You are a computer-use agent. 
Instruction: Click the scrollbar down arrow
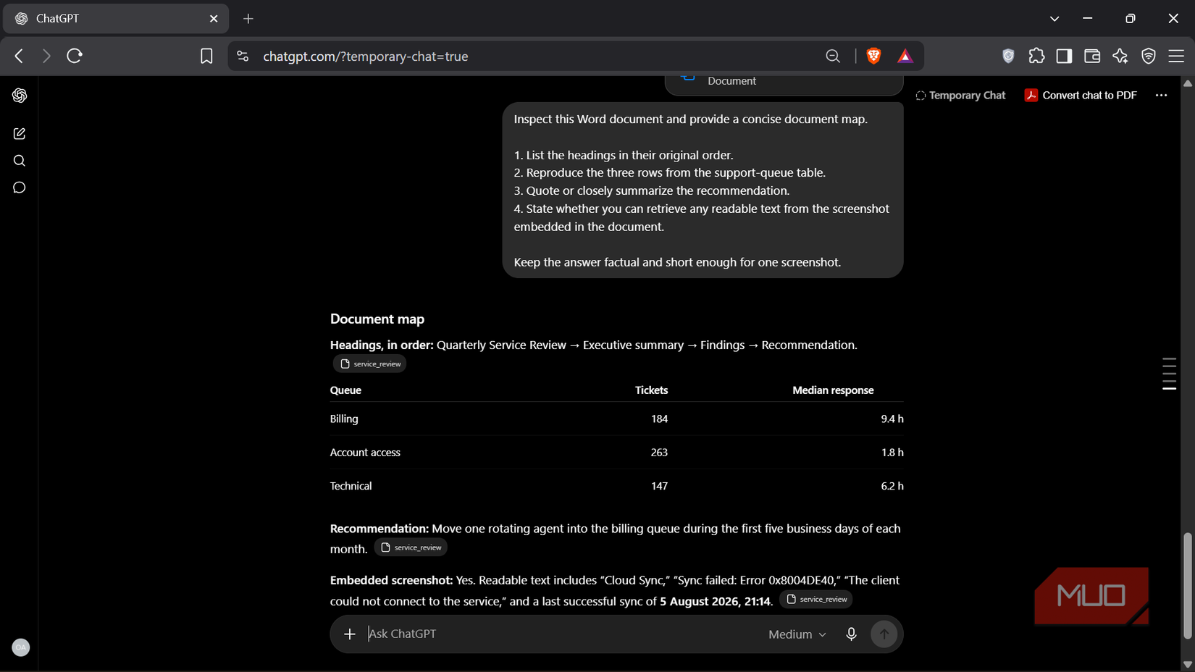point(1188,664)
